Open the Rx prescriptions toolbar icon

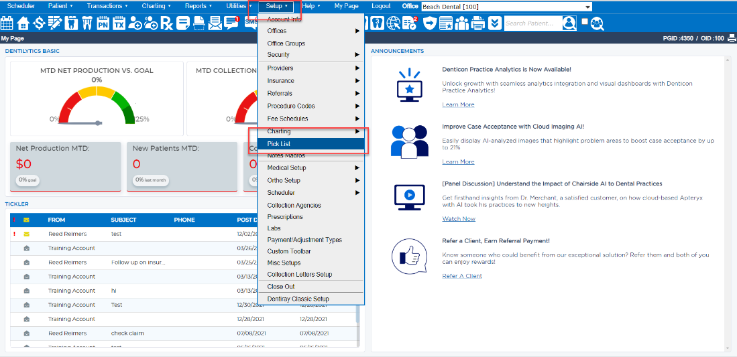[168, 23]
